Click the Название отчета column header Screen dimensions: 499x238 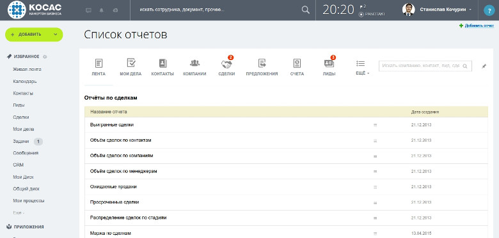[x=109, y=112]
